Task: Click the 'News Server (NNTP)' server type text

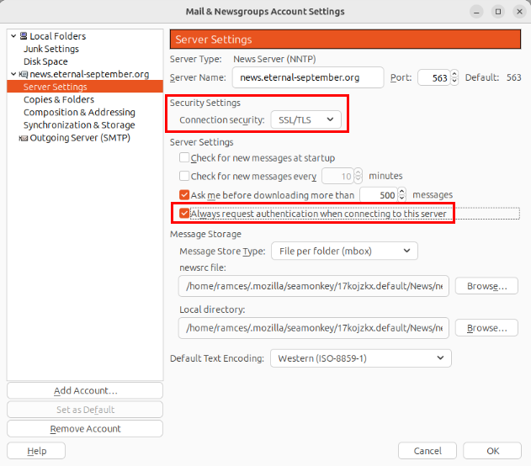Action: click(274, 59)
